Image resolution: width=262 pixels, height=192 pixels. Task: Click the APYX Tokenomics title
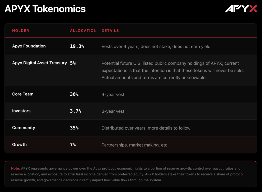point(45,9)
